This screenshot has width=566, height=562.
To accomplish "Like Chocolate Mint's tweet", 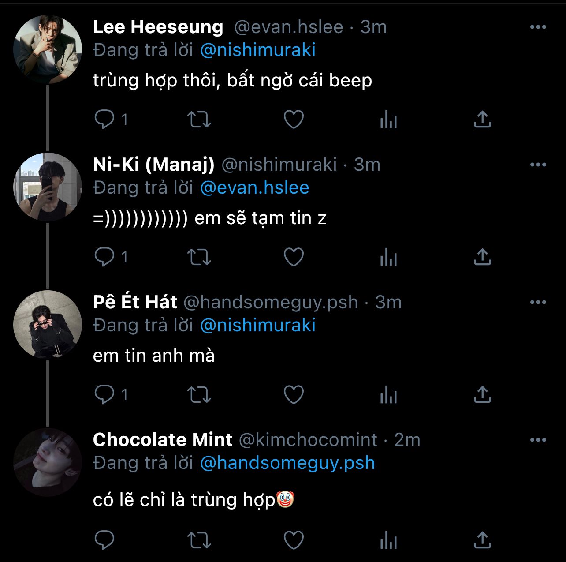I will coord(294,540).
